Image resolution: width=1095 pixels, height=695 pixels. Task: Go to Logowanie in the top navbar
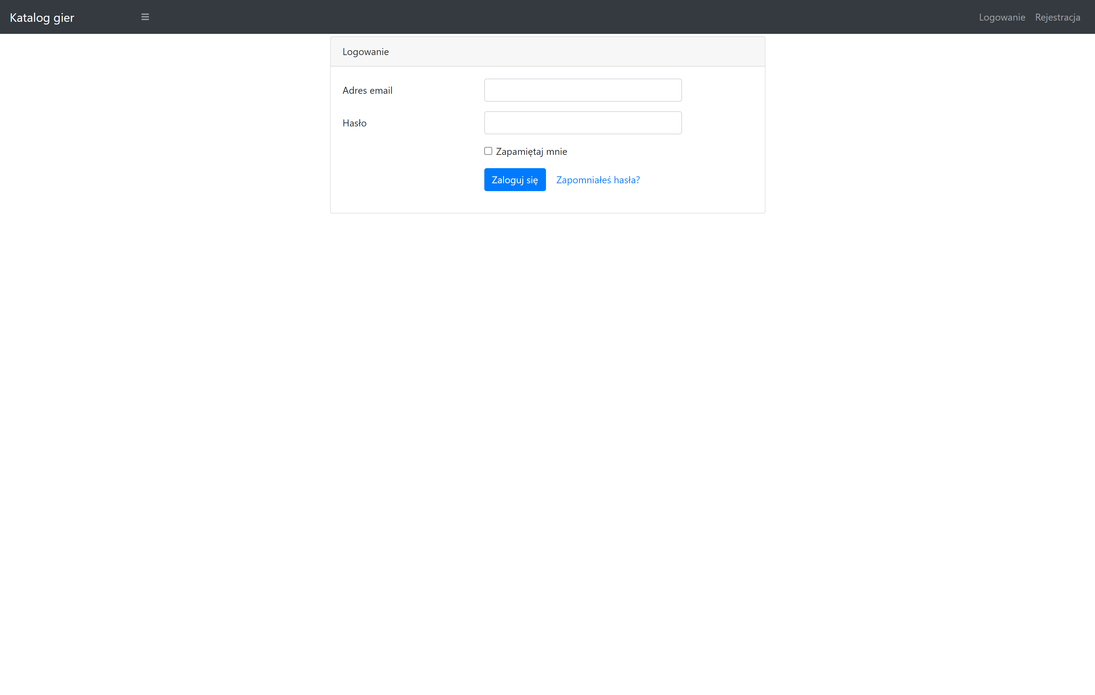(x=1002, y=17)
